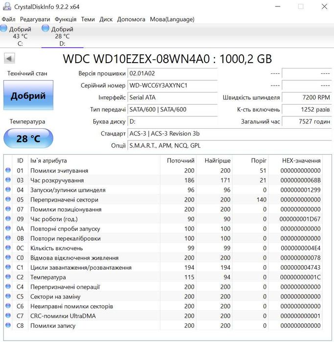334x342 pixels.
Task: Click serial number field WD-WCC6Y3AXYNC1
Action: pyautogui.click(x=173, y=85)
